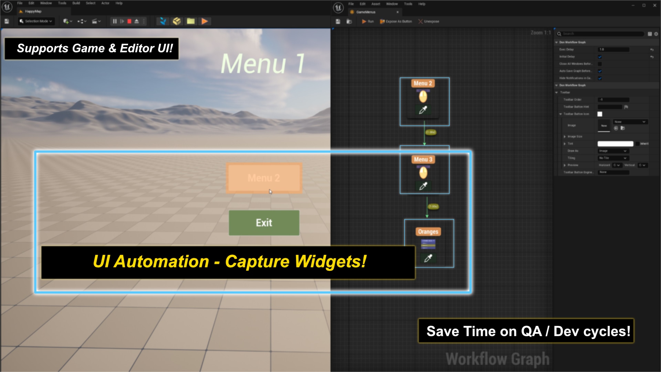This screenshot has height=372, width=661.
Task: Click the orange play arrow toolbar icon
Action: (204, 21)
